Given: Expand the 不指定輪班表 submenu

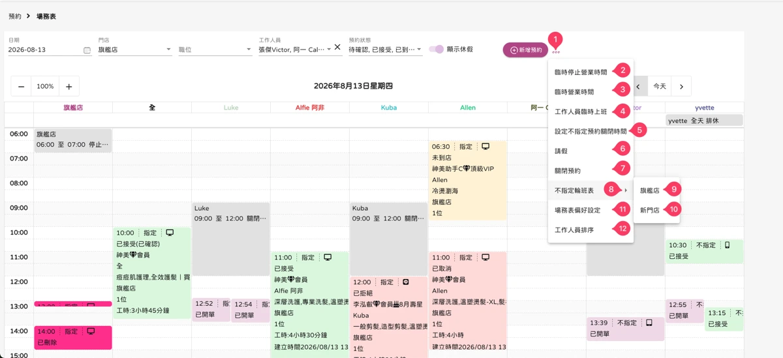Looking at the screenshot, I should pos(591,190).
